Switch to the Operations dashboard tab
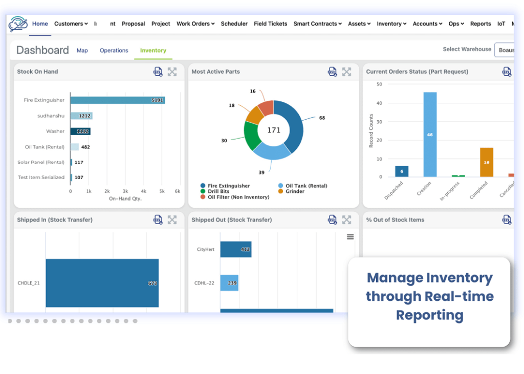Image resolution: width=524 pixels, height=374 pixels. tap(114, 50)
